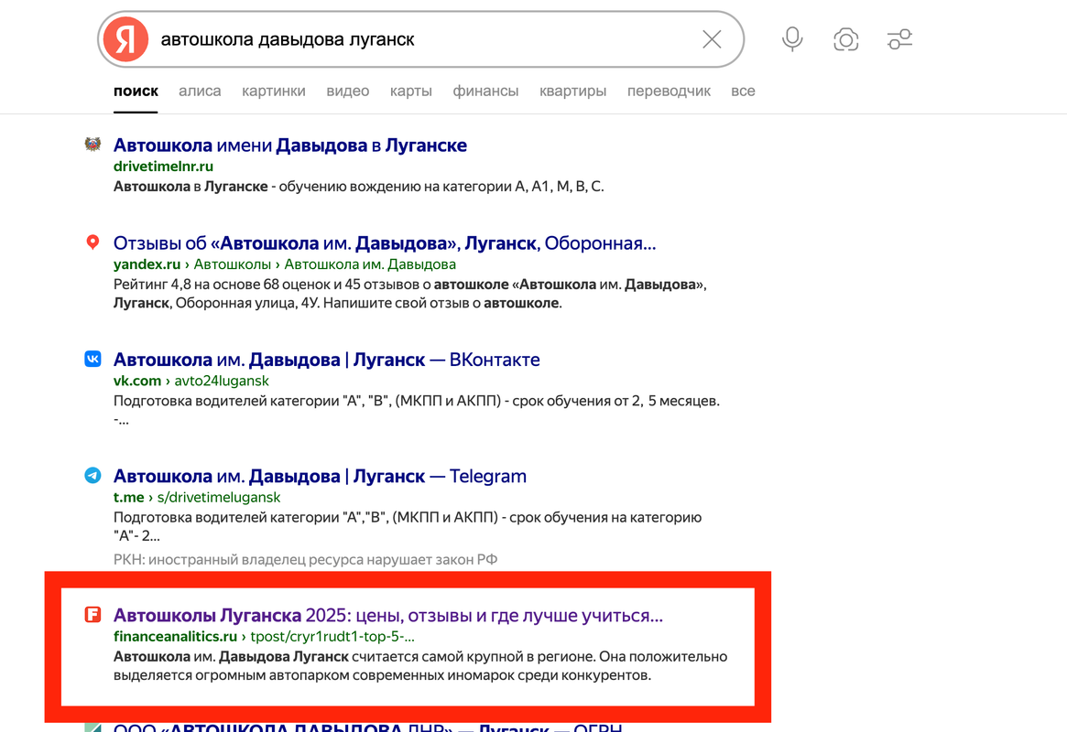This screenshot has height=732, width=1067.
Task: Click vk.com domain link
Action: coord(137,382)
